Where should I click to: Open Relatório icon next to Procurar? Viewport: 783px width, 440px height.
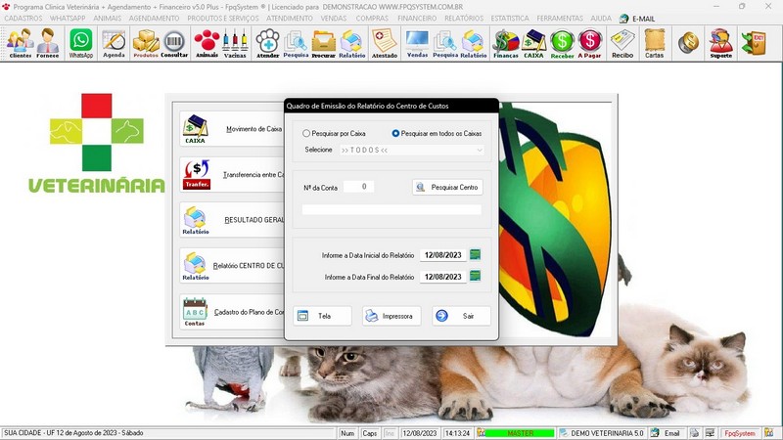352,43
